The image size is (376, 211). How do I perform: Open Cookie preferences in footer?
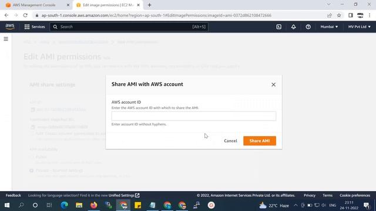click(355, 195)
